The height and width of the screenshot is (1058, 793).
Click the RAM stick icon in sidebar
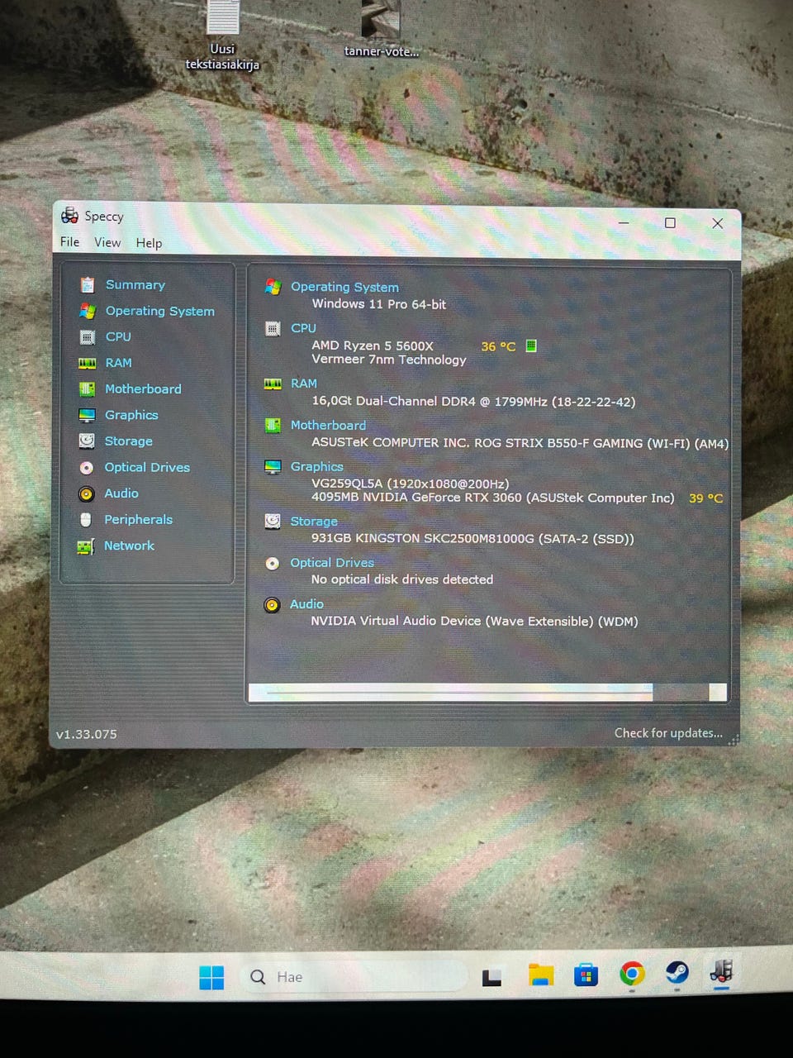click(x=87, y=363)
